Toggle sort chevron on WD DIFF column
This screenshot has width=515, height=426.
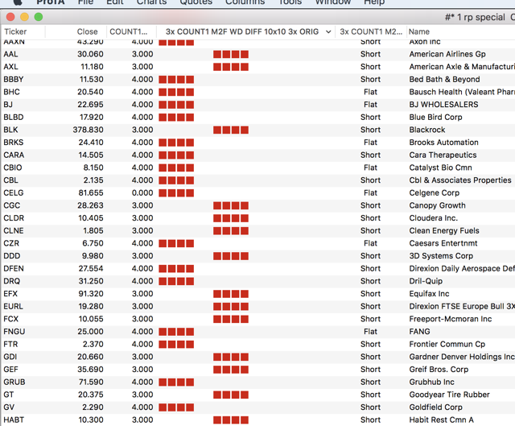click(328, 32)
